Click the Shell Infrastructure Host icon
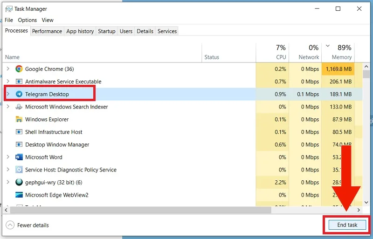This screenshot has height=239, width=373. [19, 132]
